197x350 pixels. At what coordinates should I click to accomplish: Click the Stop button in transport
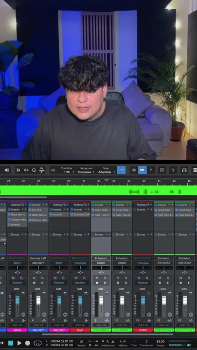point(11,343)
